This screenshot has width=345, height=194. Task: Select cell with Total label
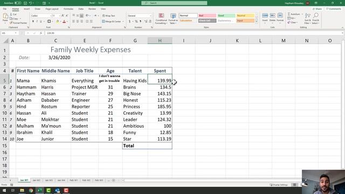[135, 145]
